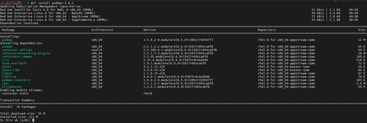Click the green 'podman' package name under Installing

pos(7,40)
